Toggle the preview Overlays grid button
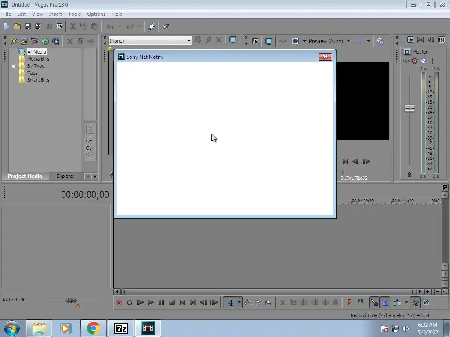 [359, 41]
